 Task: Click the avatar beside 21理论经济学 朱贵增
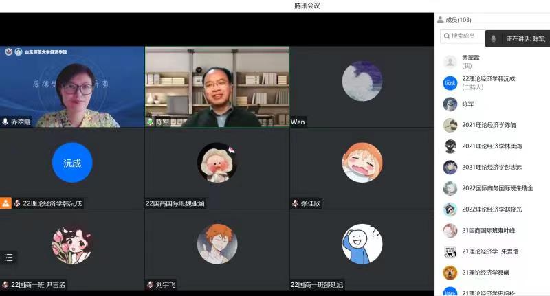coord(450,251)
